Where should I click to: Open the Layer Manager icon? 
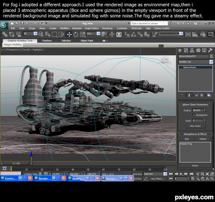203,34
